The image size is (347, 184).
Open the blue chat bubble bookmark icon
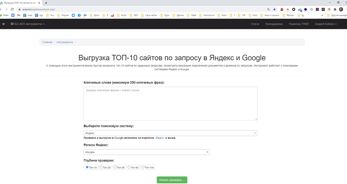point(73,15)
